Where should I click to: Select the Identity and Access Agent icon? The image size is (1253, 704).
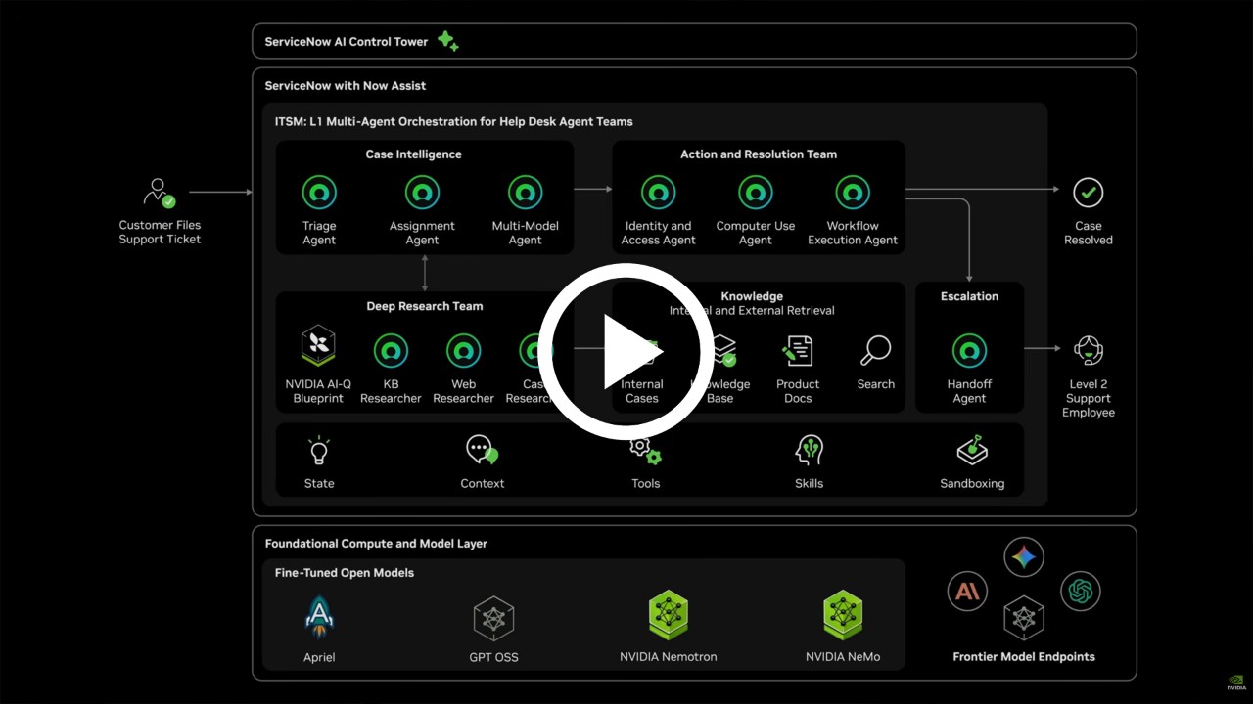tap(659, 193)
